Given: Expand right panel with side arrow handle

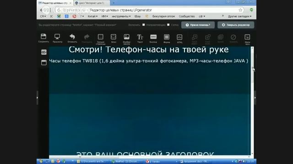Looking at the screenshot, I should tap(255, 97).
